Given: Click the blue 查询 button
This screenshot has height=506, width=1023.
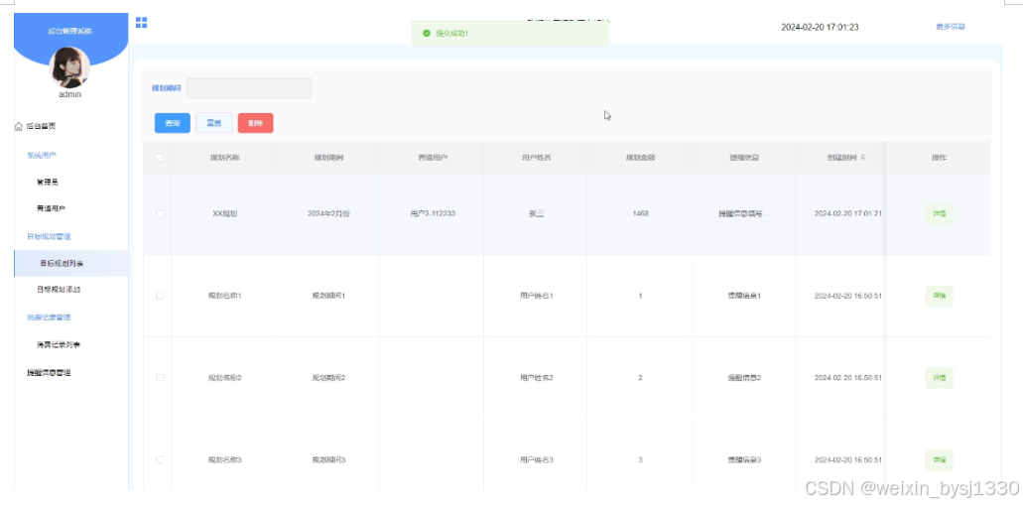Looking at the screenshot, I should tap(173, 123).
